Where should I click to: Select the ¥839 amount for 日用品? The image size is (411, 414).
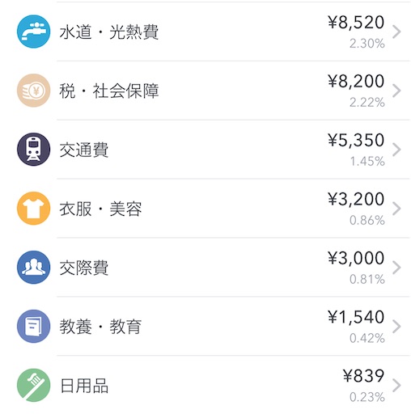coord(363,376)
